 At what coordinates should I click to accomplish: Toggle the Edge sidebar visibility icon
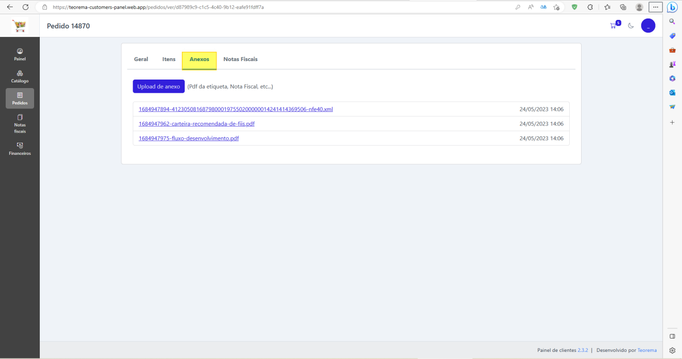672,336
